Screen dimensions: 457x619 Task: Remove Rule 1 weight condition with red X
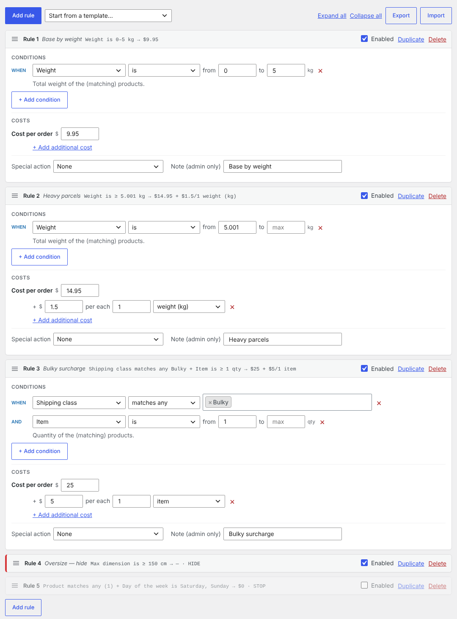pyautogui.click(x=320, y=71)
